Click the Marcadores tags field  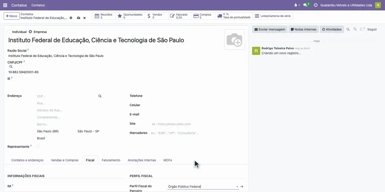(x=197, y=133)
